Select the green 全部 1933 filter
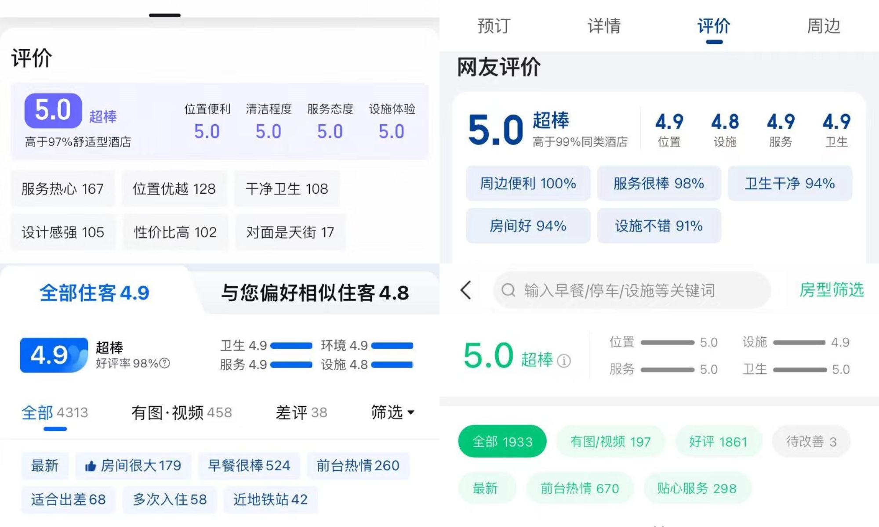The width and height of the screenshot is (879, 527). pos(502,441)
